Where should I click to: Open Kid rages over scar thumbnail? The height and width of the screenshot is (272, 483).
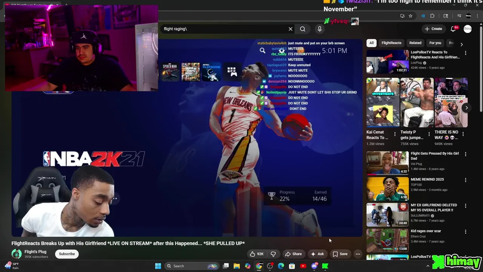(388, 240)
